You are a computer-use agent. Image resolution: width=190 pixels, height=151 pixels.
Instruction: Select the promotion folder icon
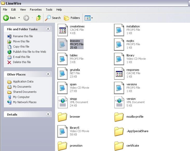[62, 146]
